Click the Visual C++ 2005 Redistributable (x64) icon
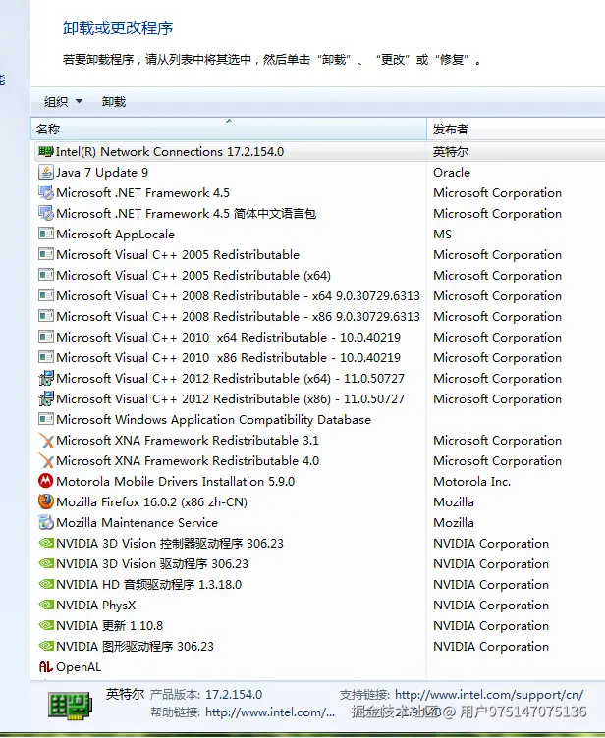This screenshot has height=738, width=605. tap(46, 275)
